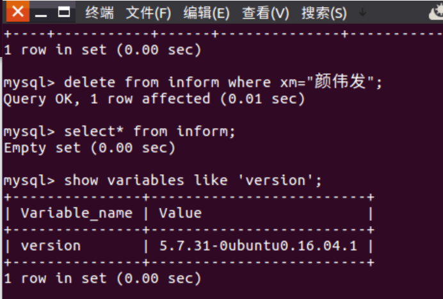Open the 搜索(S) menu
The image size is (443, 299).
tap(324, 13)
